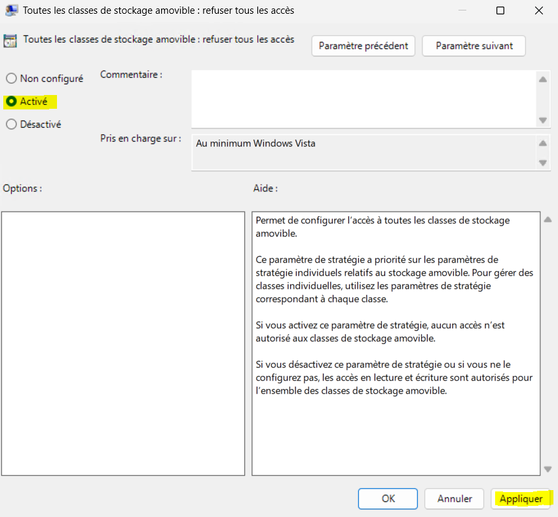Go to 'Paramètre suivant'

pos(474,46)
